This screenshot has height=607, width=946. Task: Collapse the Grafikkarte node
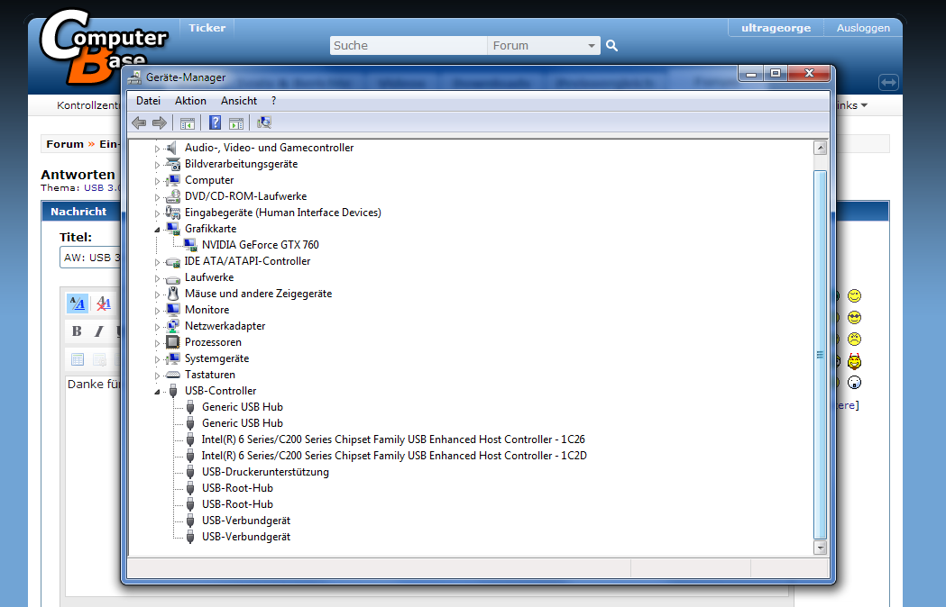point(158,229)
